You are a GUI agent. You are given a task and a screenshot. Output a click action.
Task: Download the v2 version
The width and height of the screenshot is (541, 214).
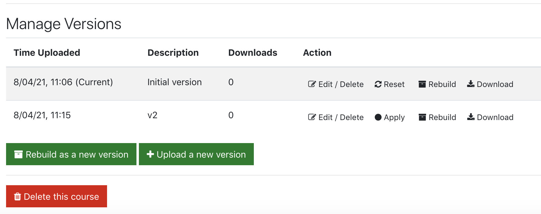pos(490,117)
